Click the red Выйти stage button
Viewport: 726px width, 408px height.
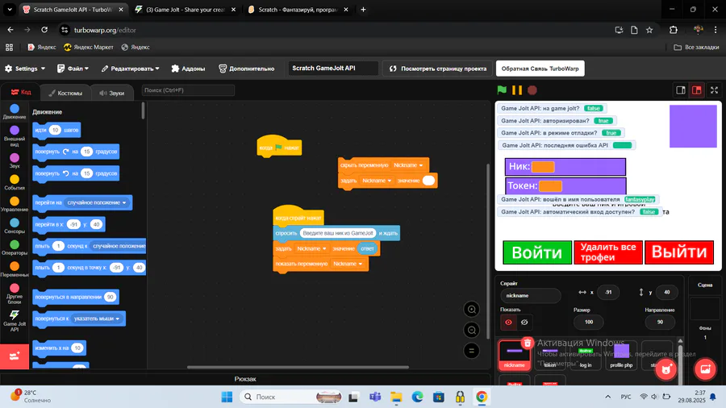point(679,252)
